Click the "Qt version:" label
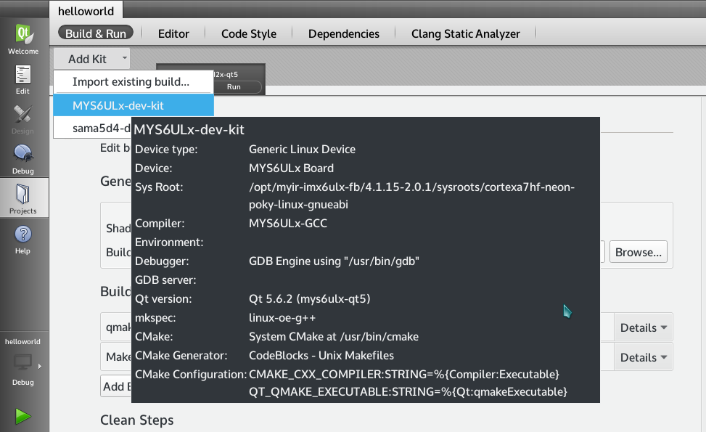706x432 pixels. [x=163, y=298]
